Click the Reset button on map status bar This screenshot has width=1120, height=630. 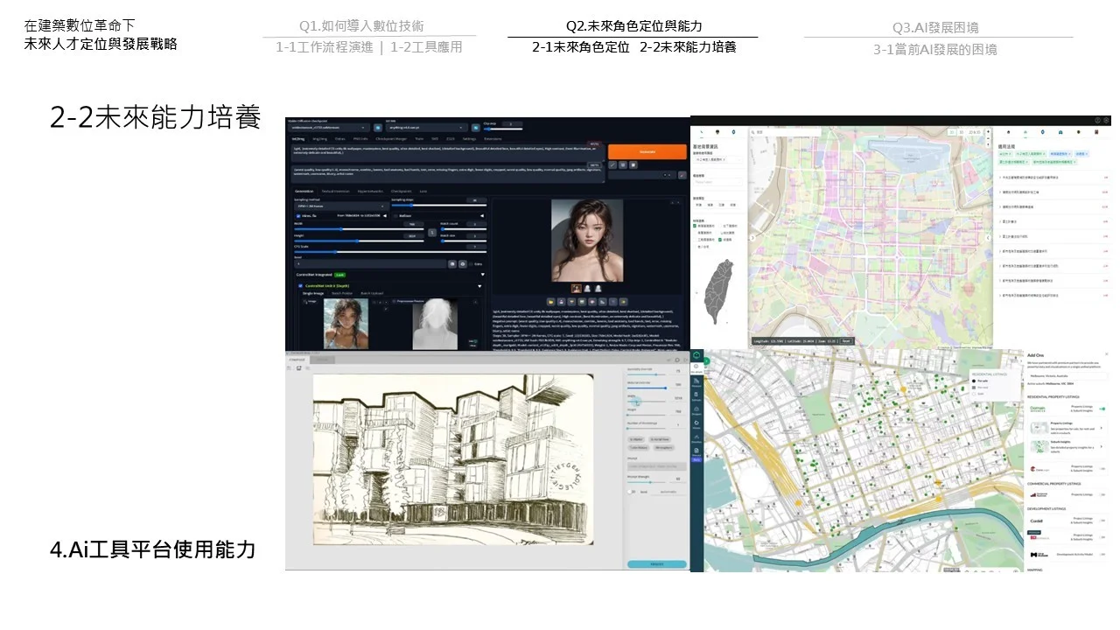pos(845,340)
